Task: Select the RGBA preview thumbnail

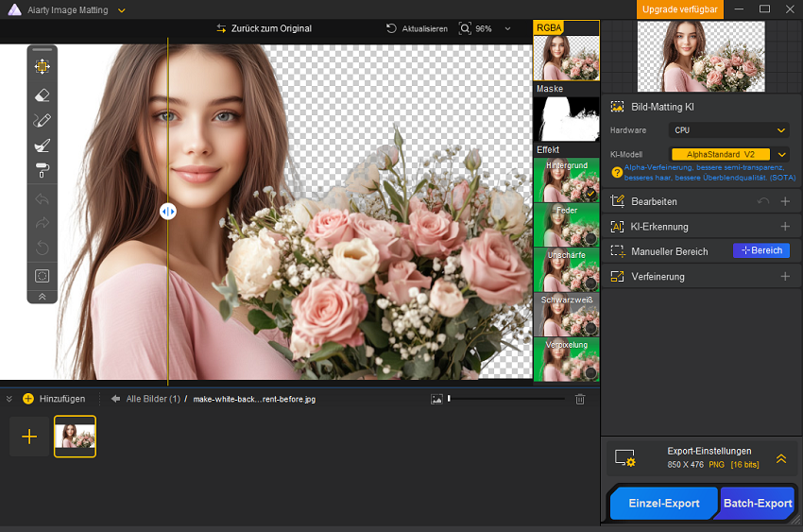Action: [x=566, y=51]
